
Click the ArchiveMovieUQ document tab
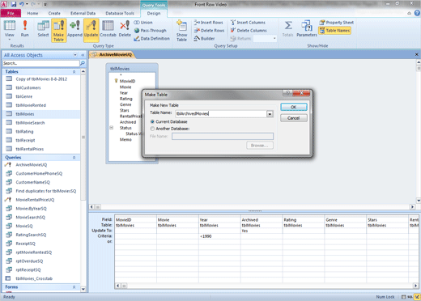point(113,55)
